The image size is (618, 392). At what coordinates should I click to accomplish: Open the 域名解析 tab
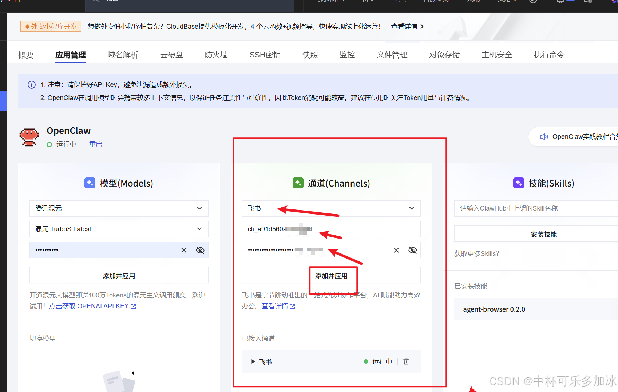[123, 55]
